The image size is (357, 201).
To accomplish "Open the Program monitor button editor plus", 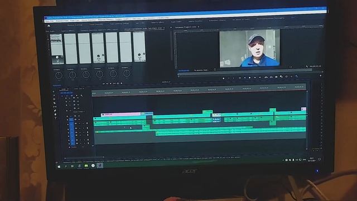I will pos(321,76).
